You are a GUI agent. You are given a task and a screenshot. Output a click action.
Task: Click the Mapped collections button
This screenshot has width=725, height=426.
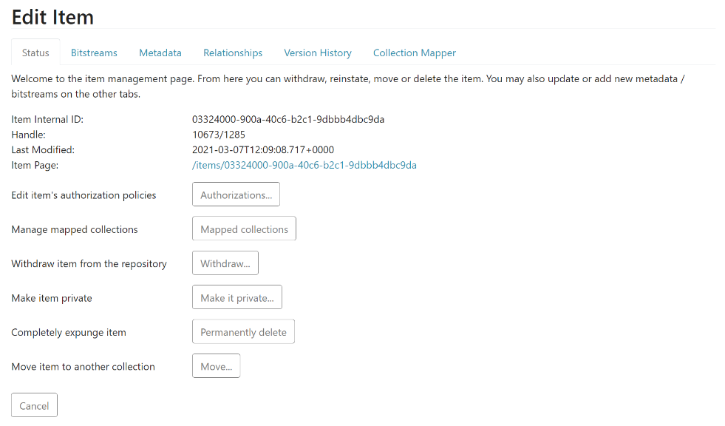[x=244, y=229]
